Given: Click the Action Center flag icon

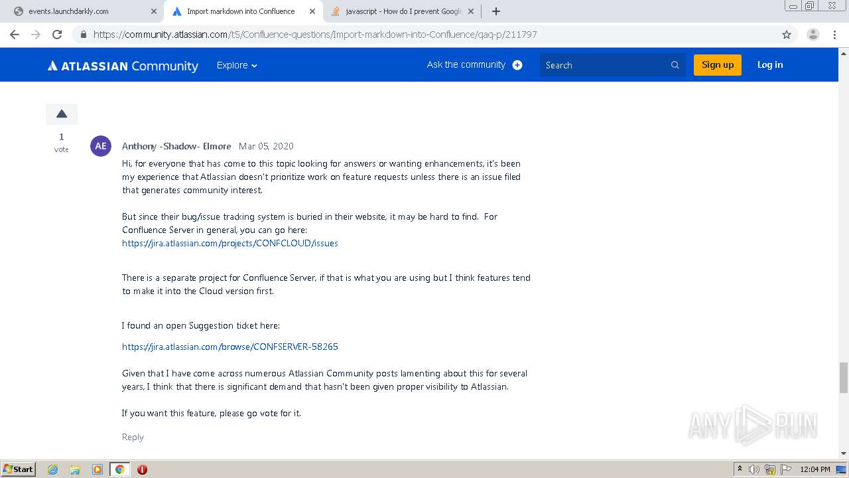Looking at the screenshot, I should (785, 469).
